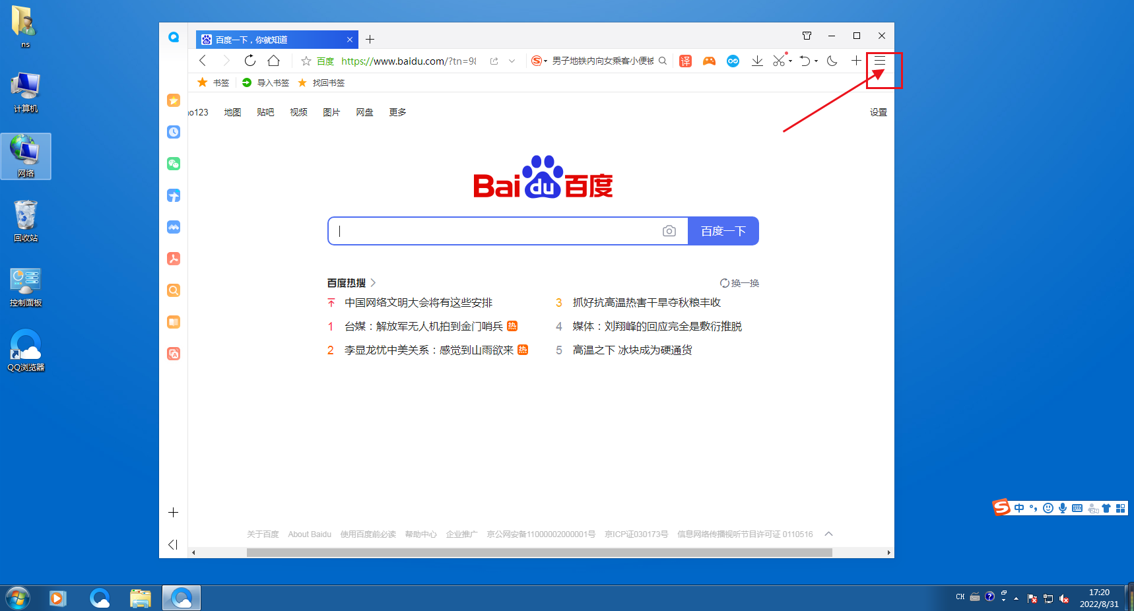Expand the 更多 menu on Baidu

pos(397,112)
